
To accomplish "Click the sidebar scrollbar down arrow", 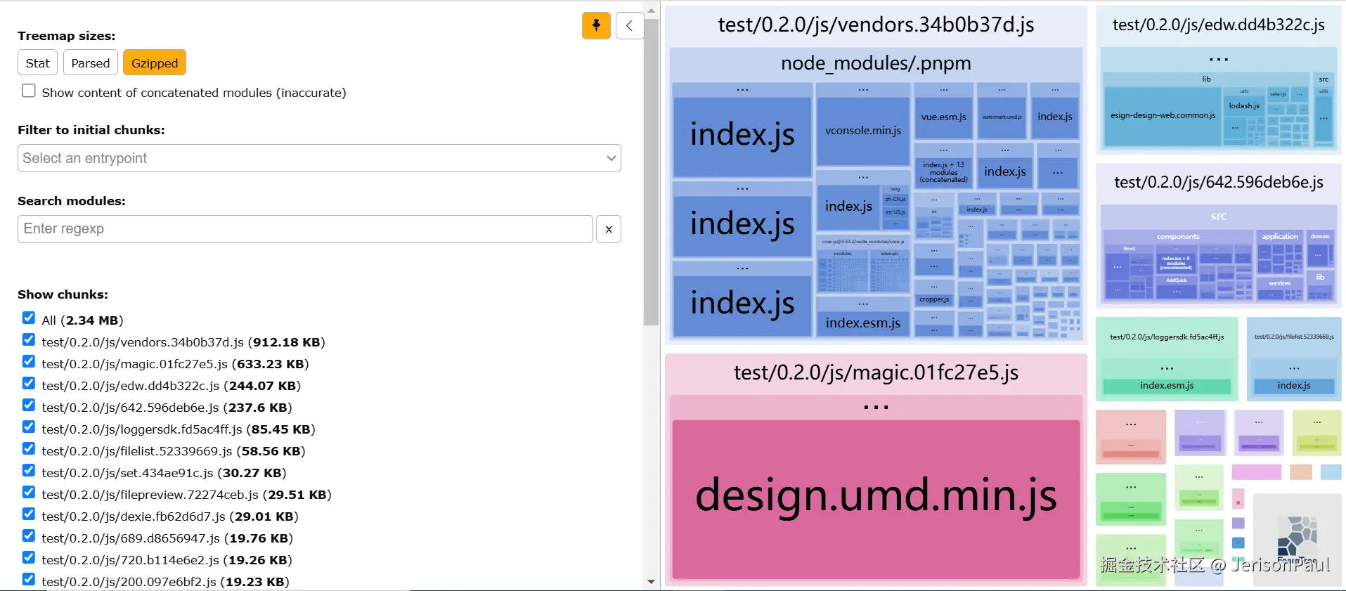I will [x=651, y=582].
